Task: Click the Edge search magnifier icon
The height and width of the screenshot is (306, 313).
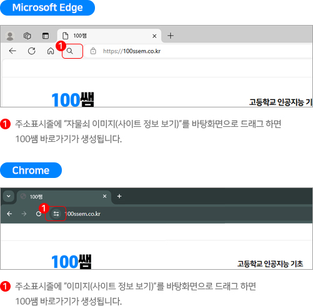Action: (70, 51)
